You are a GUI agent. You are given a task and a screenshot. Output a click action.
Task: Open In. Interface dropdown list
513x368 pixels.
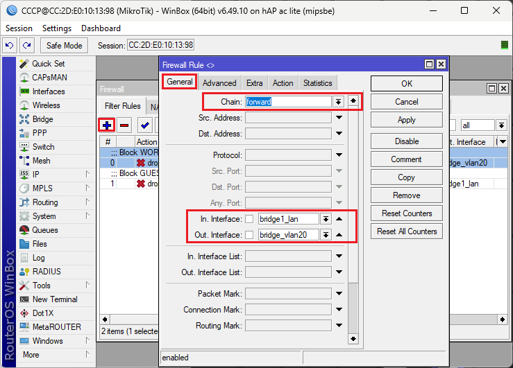pyautogui.click(x=326, y=219)
